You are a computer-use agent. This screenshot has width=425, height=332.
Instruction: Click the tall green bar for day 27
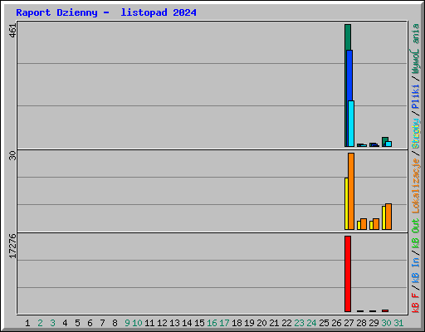(x=348, y=37)
